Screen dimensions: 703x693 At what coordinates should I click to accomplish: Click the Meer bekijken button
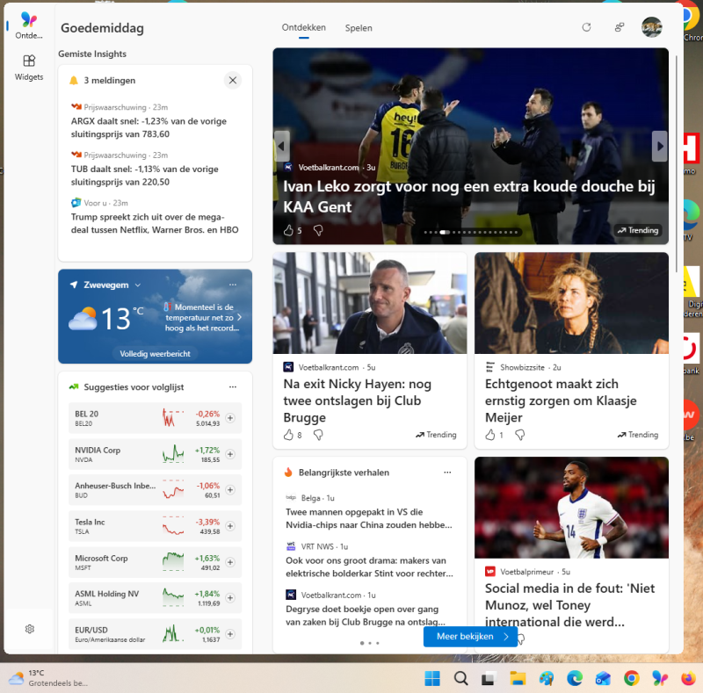[x=470, y=637]
